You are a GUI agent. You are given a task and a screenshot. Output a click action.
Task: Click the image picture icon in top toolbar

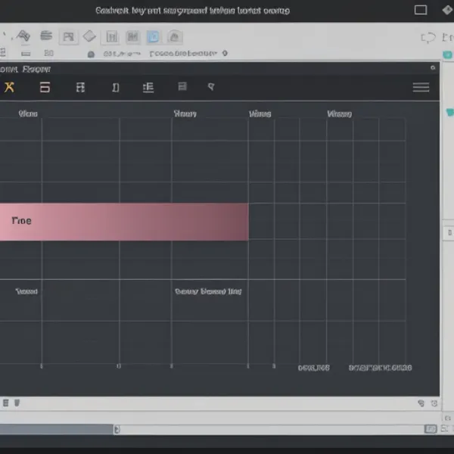(x=68, y=36)
